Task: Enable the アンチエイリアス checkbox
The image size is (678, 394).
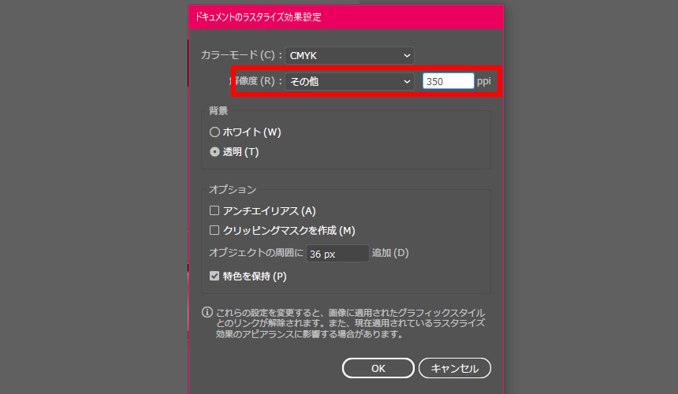Action: (214, 210)
